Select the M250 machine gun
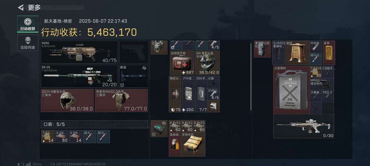Viewport: 370px width, 166px height. pos(79,52)
